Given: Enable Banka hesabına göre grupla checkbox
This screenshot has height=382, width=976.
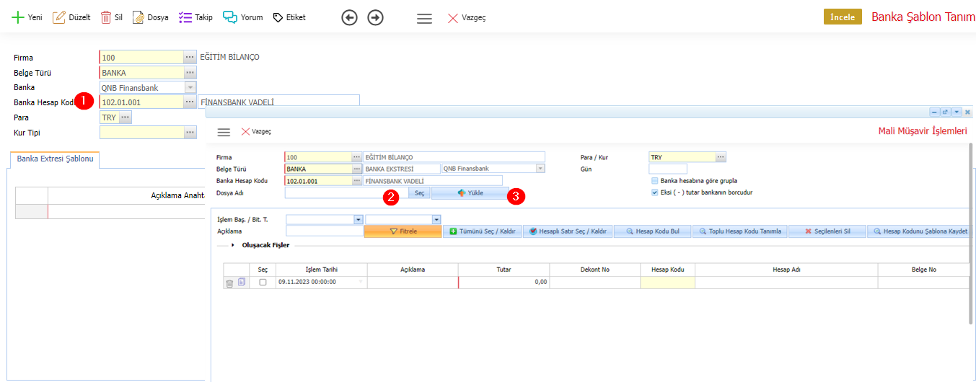Looking at the screenshot, I should click(x=654, y=181).
